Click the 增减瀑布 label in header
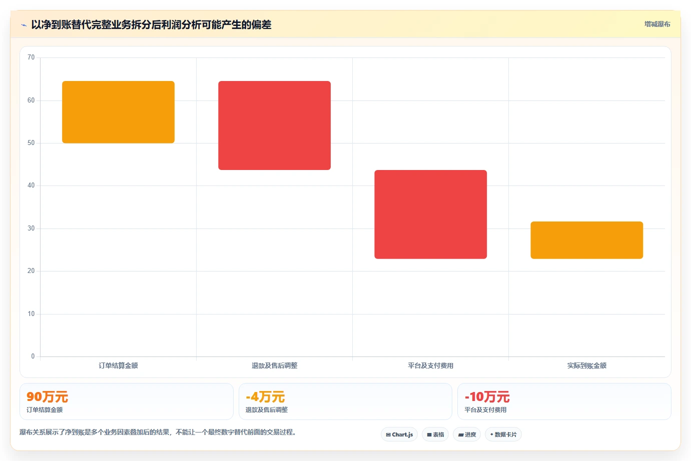The image size is (691, 461). tap(657, 24)
